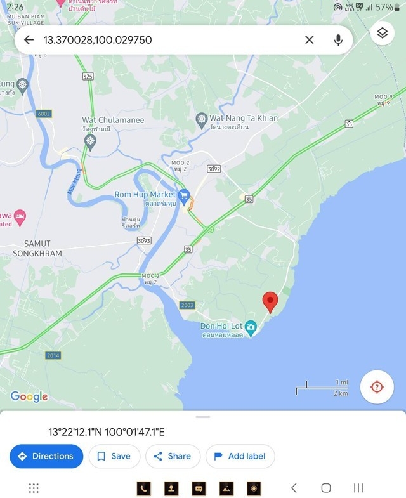Add label to this place
406x498 pixels.
click(240, 456)
